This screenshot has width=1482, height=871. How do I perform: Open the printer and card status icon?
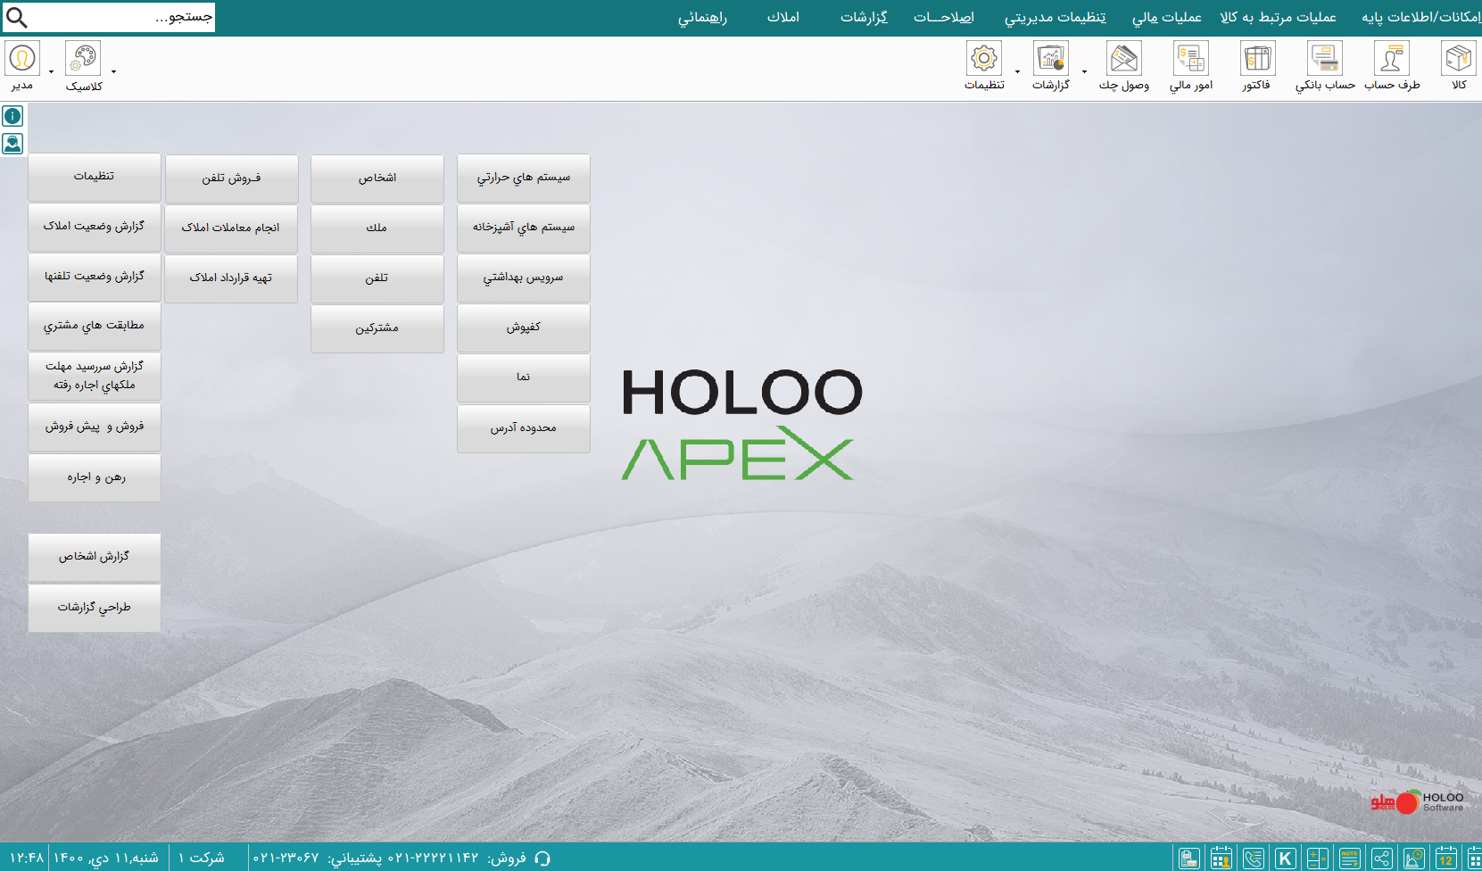click(x=1188, y=859)
